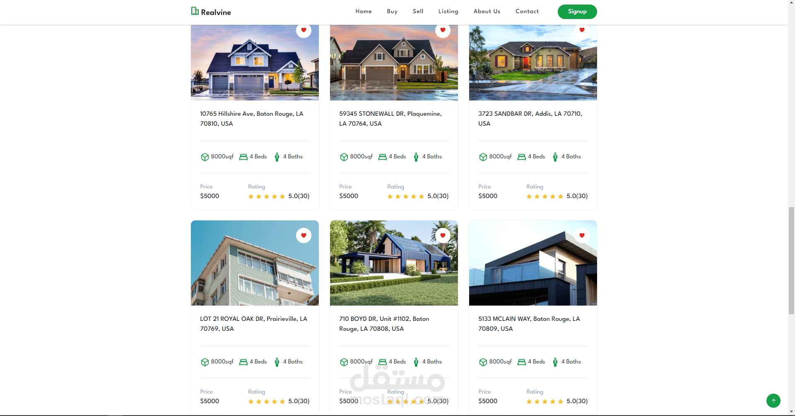The width and height of the screenshot is (795, 416).
Task: Toggle favorite heart on ROYAL OAK DR listing
Action: (304, 235)
